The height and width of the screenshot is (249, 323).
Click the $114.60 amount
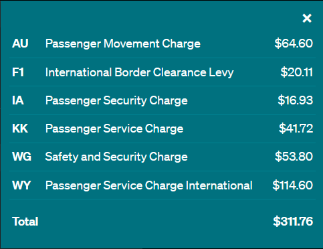[293, 185]
